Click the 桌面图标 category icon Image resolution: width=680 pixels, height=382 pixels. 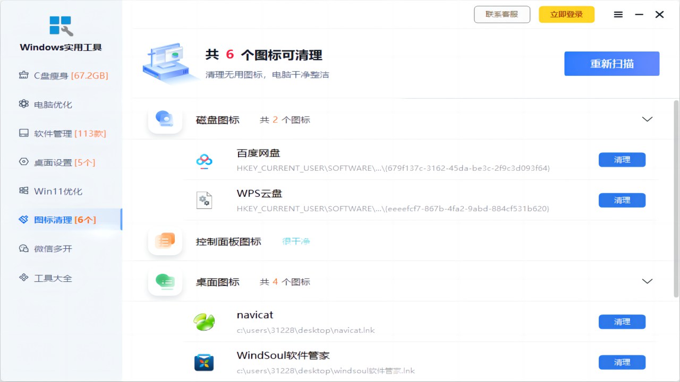pos(165,282)
